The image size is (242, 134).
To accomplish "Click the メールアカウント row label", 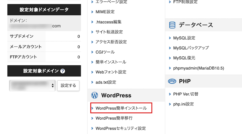I will tap(26, 47).
